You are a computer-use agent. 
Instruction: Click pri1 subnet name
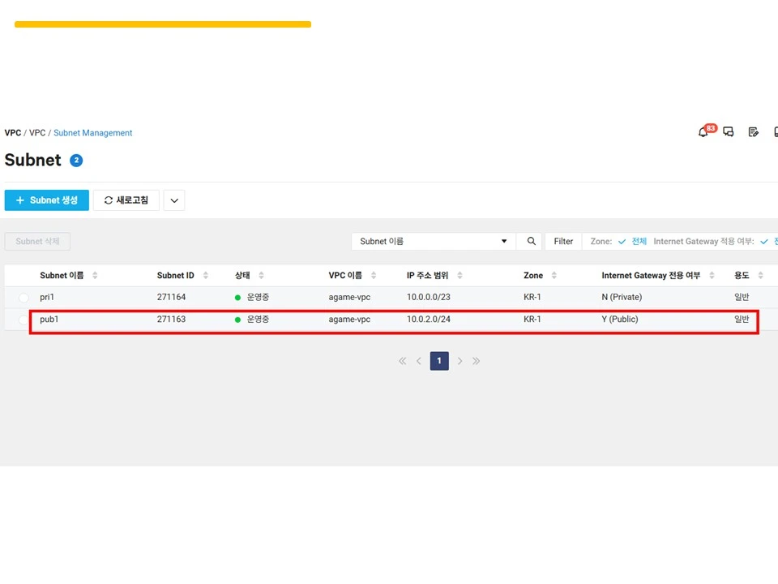coord(47,297)
